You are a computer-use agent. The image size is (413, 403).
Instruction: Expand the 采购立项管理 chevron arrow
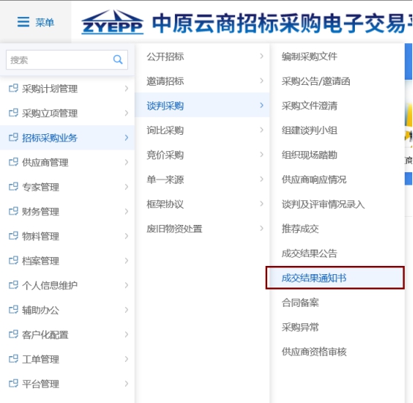[x=127, y=113]
